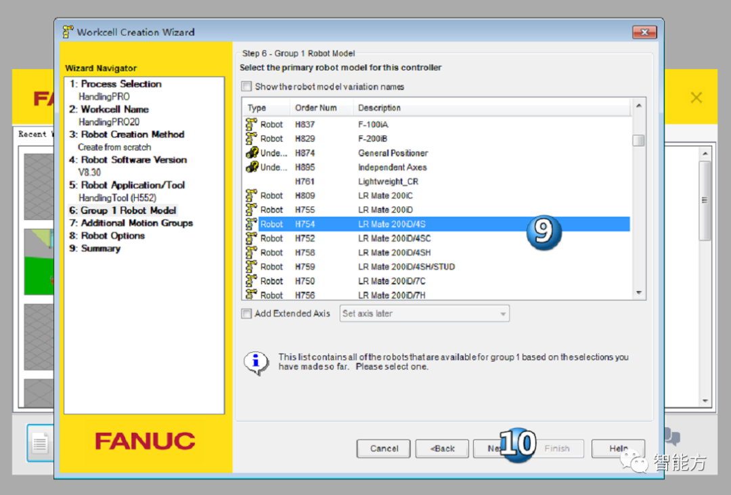The image size is (731, 495).
Task: Click the Help button
Action: pyautogui.click(x=618, y=448)
